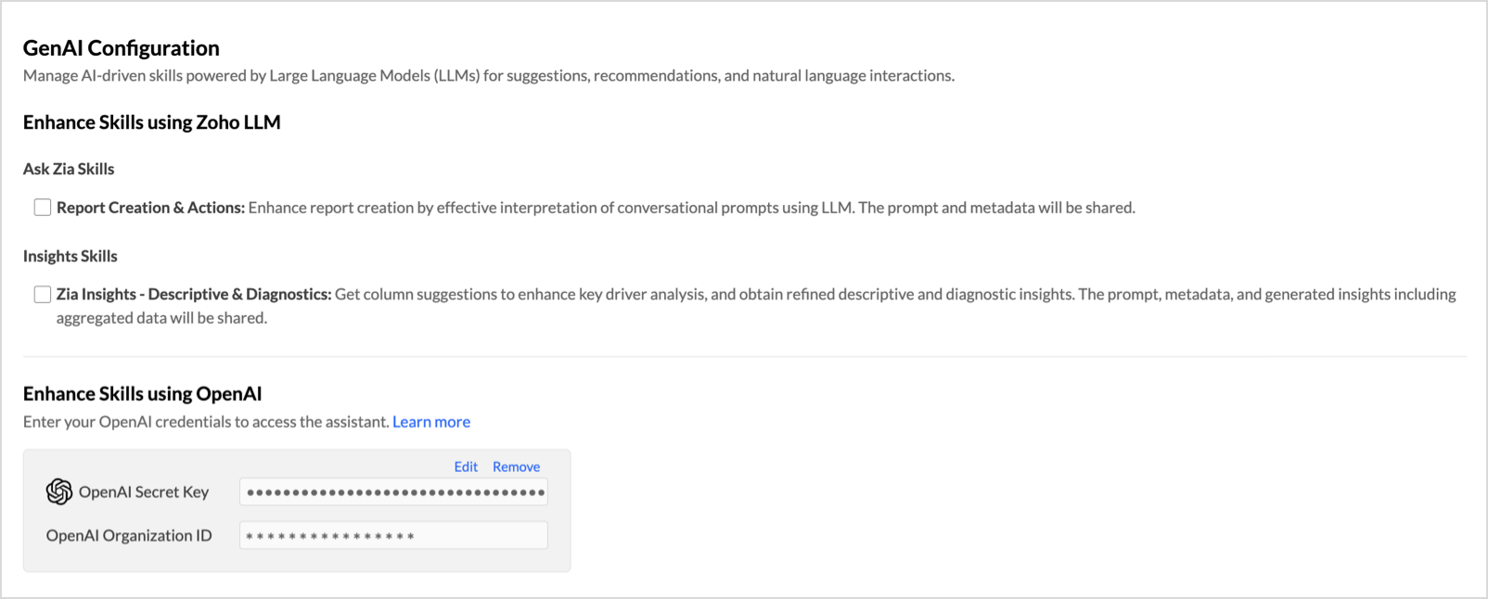This screenshot has width=1488, height=599.
Task: Remove the saved OpenAI credentials
Action: point(516,466)
